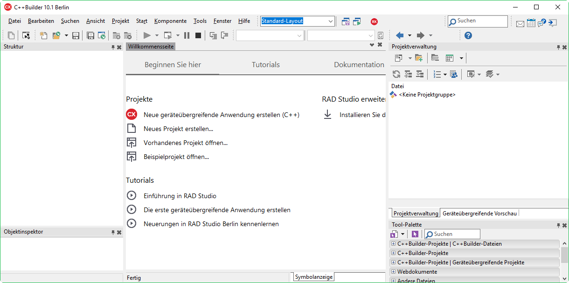Screen dimensions: 569x283
Task: Click the calendar icon in top toolbar
Action: [531, 23]
